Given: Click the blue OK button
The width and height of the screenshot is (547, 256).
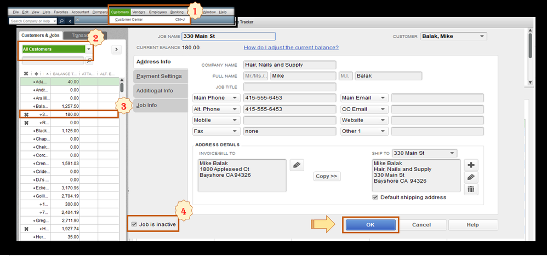Looking at the screenshot, I should coord(371,225).
